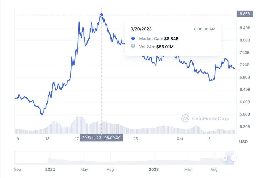Viewport: 258px width, 178px height.
Task: Click the May 2022 label in the overview
Action: [84, 169]
